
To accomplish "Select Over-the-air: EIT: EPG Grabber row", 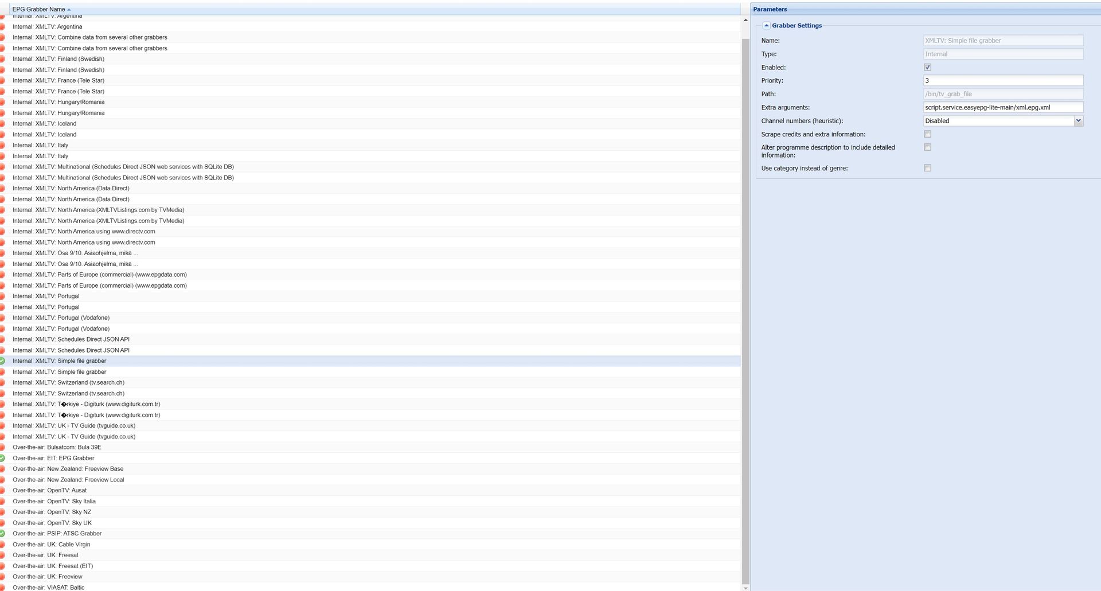I will (x=370, y=458).
